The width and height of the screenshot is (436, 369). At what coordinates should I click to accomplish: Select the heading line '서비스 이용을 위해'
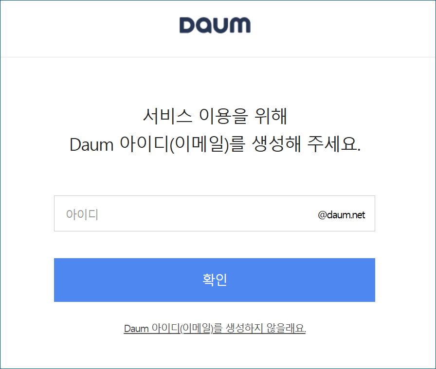pyautogui.click(x=215, y=116)
